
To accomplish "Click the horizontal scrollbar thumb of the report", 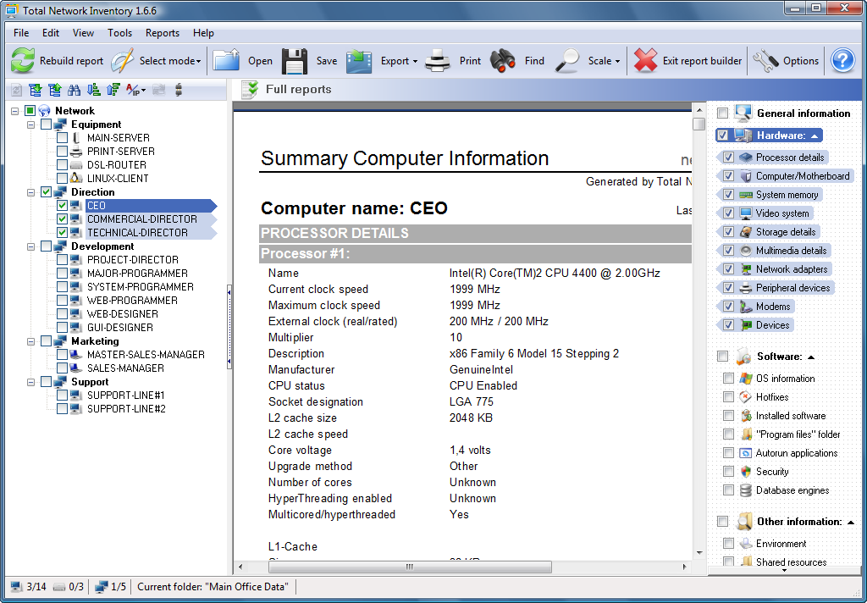I will coord(410,567).
